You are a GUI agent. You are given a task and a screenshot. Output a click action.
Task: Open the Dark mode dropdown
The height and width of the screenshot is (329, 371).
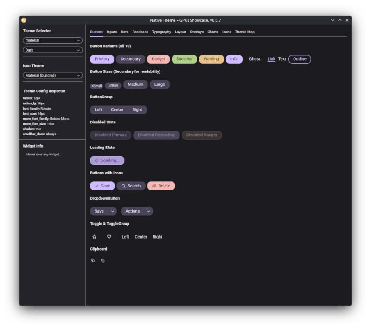click(x=52, y=50)
